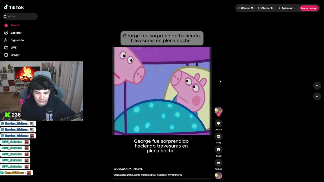The image size is (324, 182).
Task: Click the TikTok logo
Action: (14, 7)
